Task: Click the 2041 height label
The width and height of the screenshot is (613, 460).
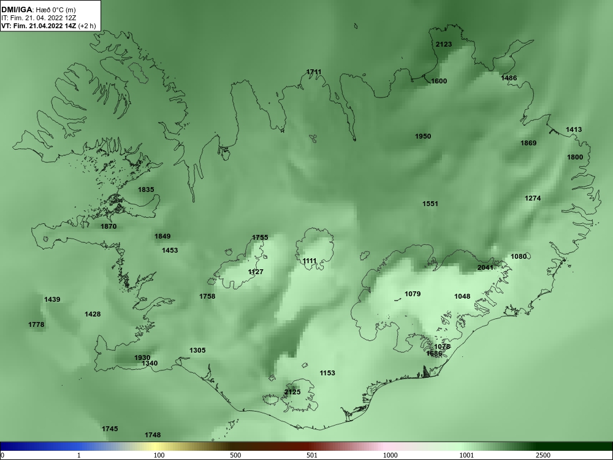Action: pyautogui.click(x=485, y=267)
